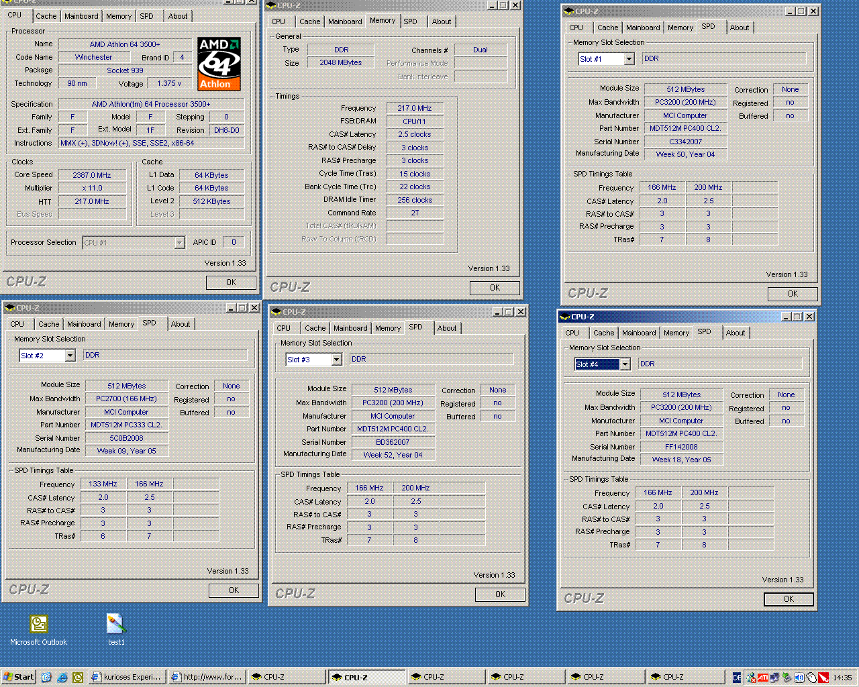Screen dimensions: 859x687
Task: Click OK in the Slot #3 window
Action: 500,594
